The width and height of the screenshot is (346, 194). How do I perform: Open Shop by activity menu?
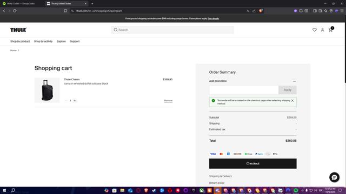(43, 41)
